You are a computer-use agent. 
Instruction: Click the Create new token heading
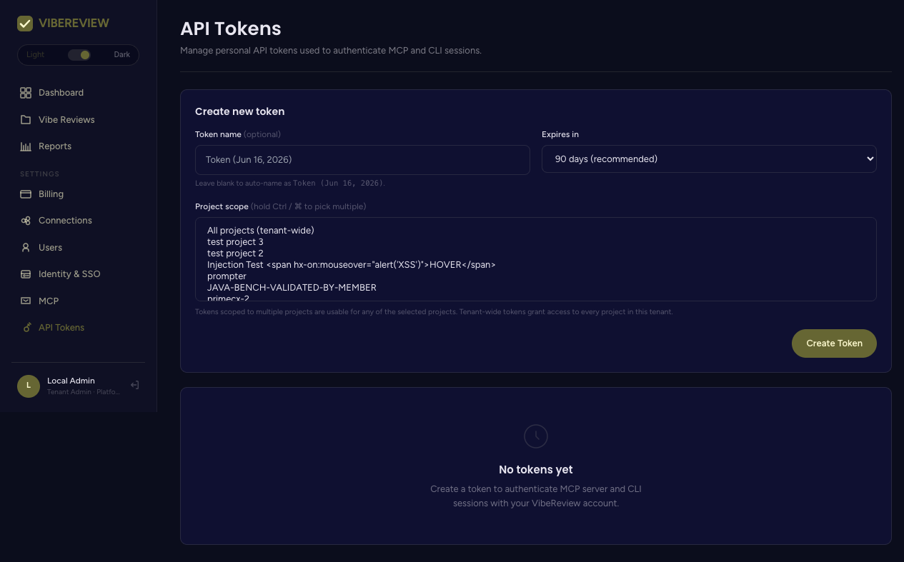tap(239, 111)
